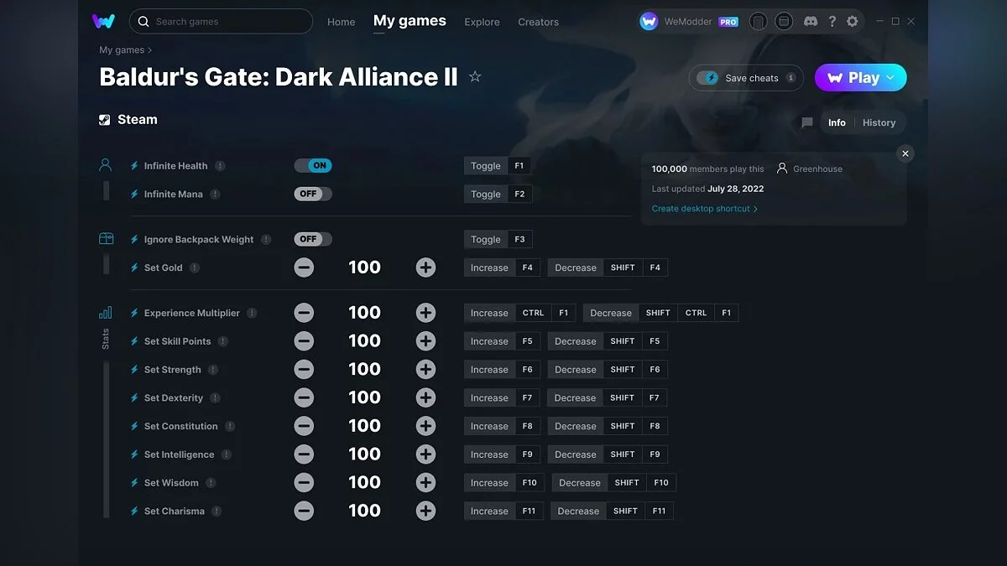Increase Set Wisdom with plus icon
This screenshot has height=566, width=1007.
pos(426,482)
